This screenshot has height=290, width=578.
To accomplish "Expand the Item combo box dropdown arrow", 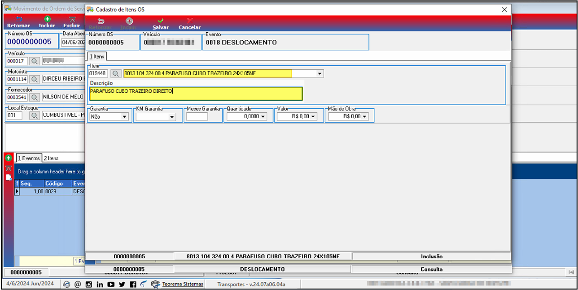I will (x=320, y=73).
